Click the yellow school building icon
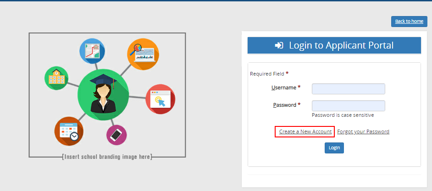 click(56, 78)
